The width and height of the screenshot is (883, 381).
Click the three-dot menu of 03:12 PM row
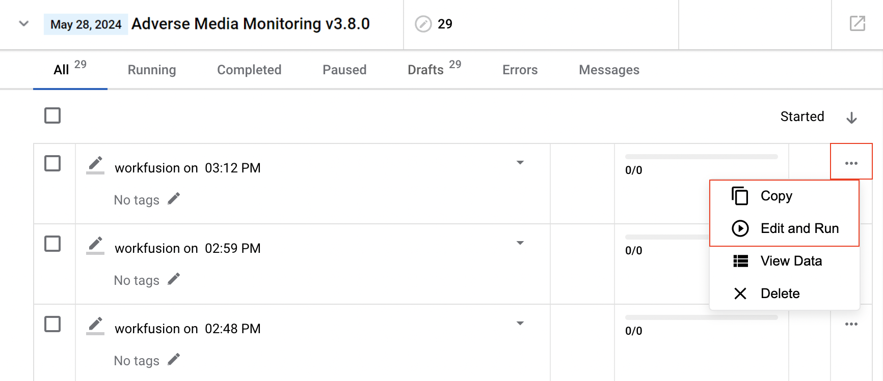[851, 163]
